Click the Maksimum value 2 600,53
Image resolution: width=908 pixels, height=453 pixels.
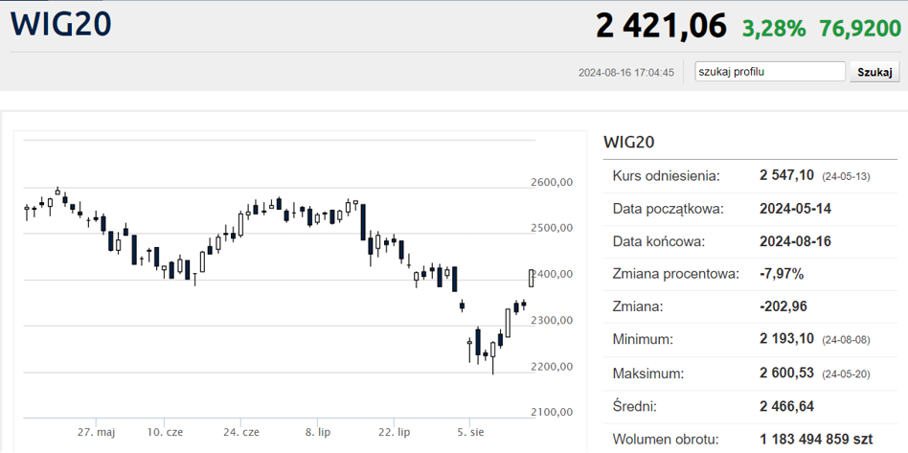pyautogui.click(x=786, y=373)
